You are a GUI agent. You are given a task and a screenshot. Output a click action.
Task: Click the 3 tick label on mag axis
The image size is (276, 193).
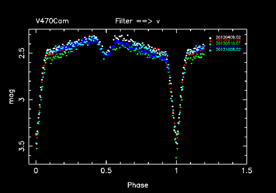pos(22,100)
